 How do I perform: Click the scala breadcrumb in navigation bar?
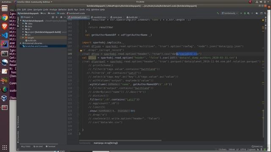coord(61,13)
